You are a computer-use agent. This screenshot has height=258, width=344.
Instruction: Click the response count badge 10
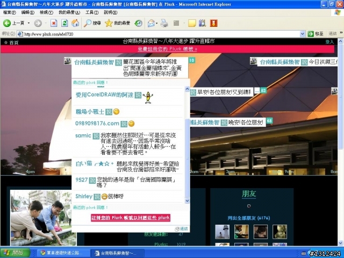tap(192, 60)
